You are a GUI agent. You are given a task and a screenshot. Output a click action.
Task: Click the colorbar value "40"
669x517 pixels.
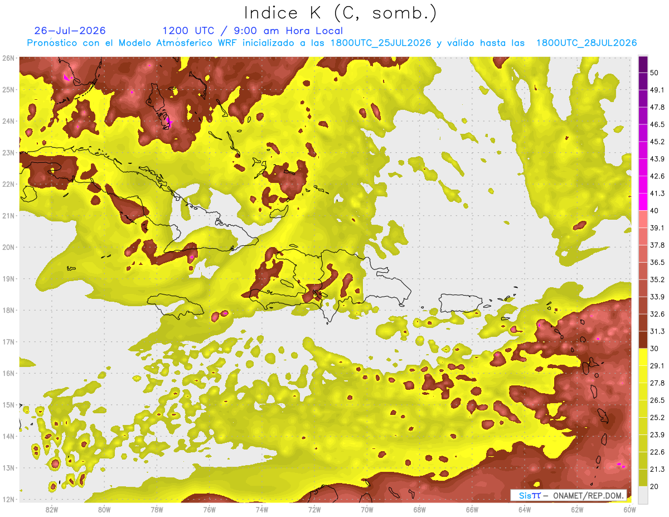tap(656, 211)
